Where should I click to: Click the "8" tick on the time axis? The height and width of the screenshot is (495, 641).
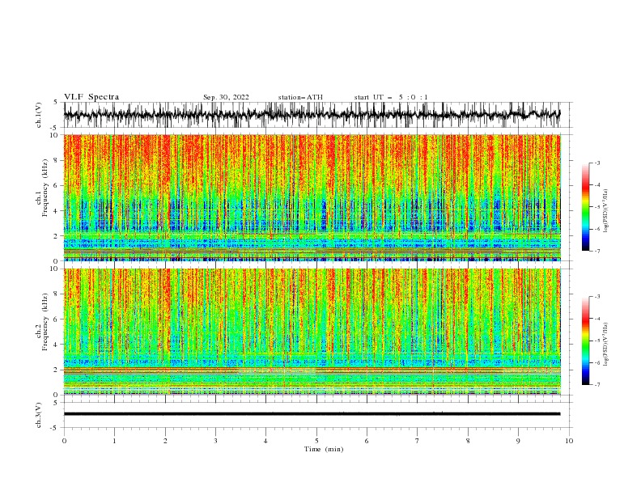(468, 441)
